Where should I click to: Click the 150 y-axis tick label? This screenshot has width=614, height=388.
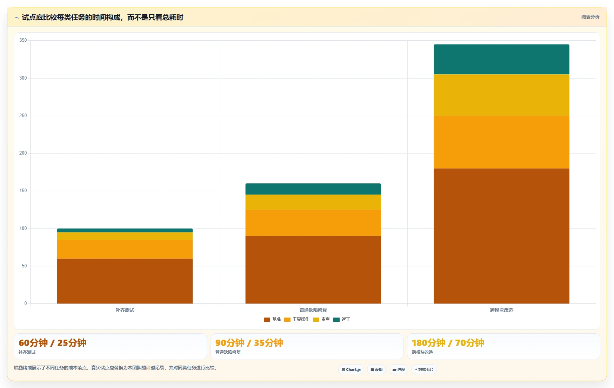tap(23, 191)
